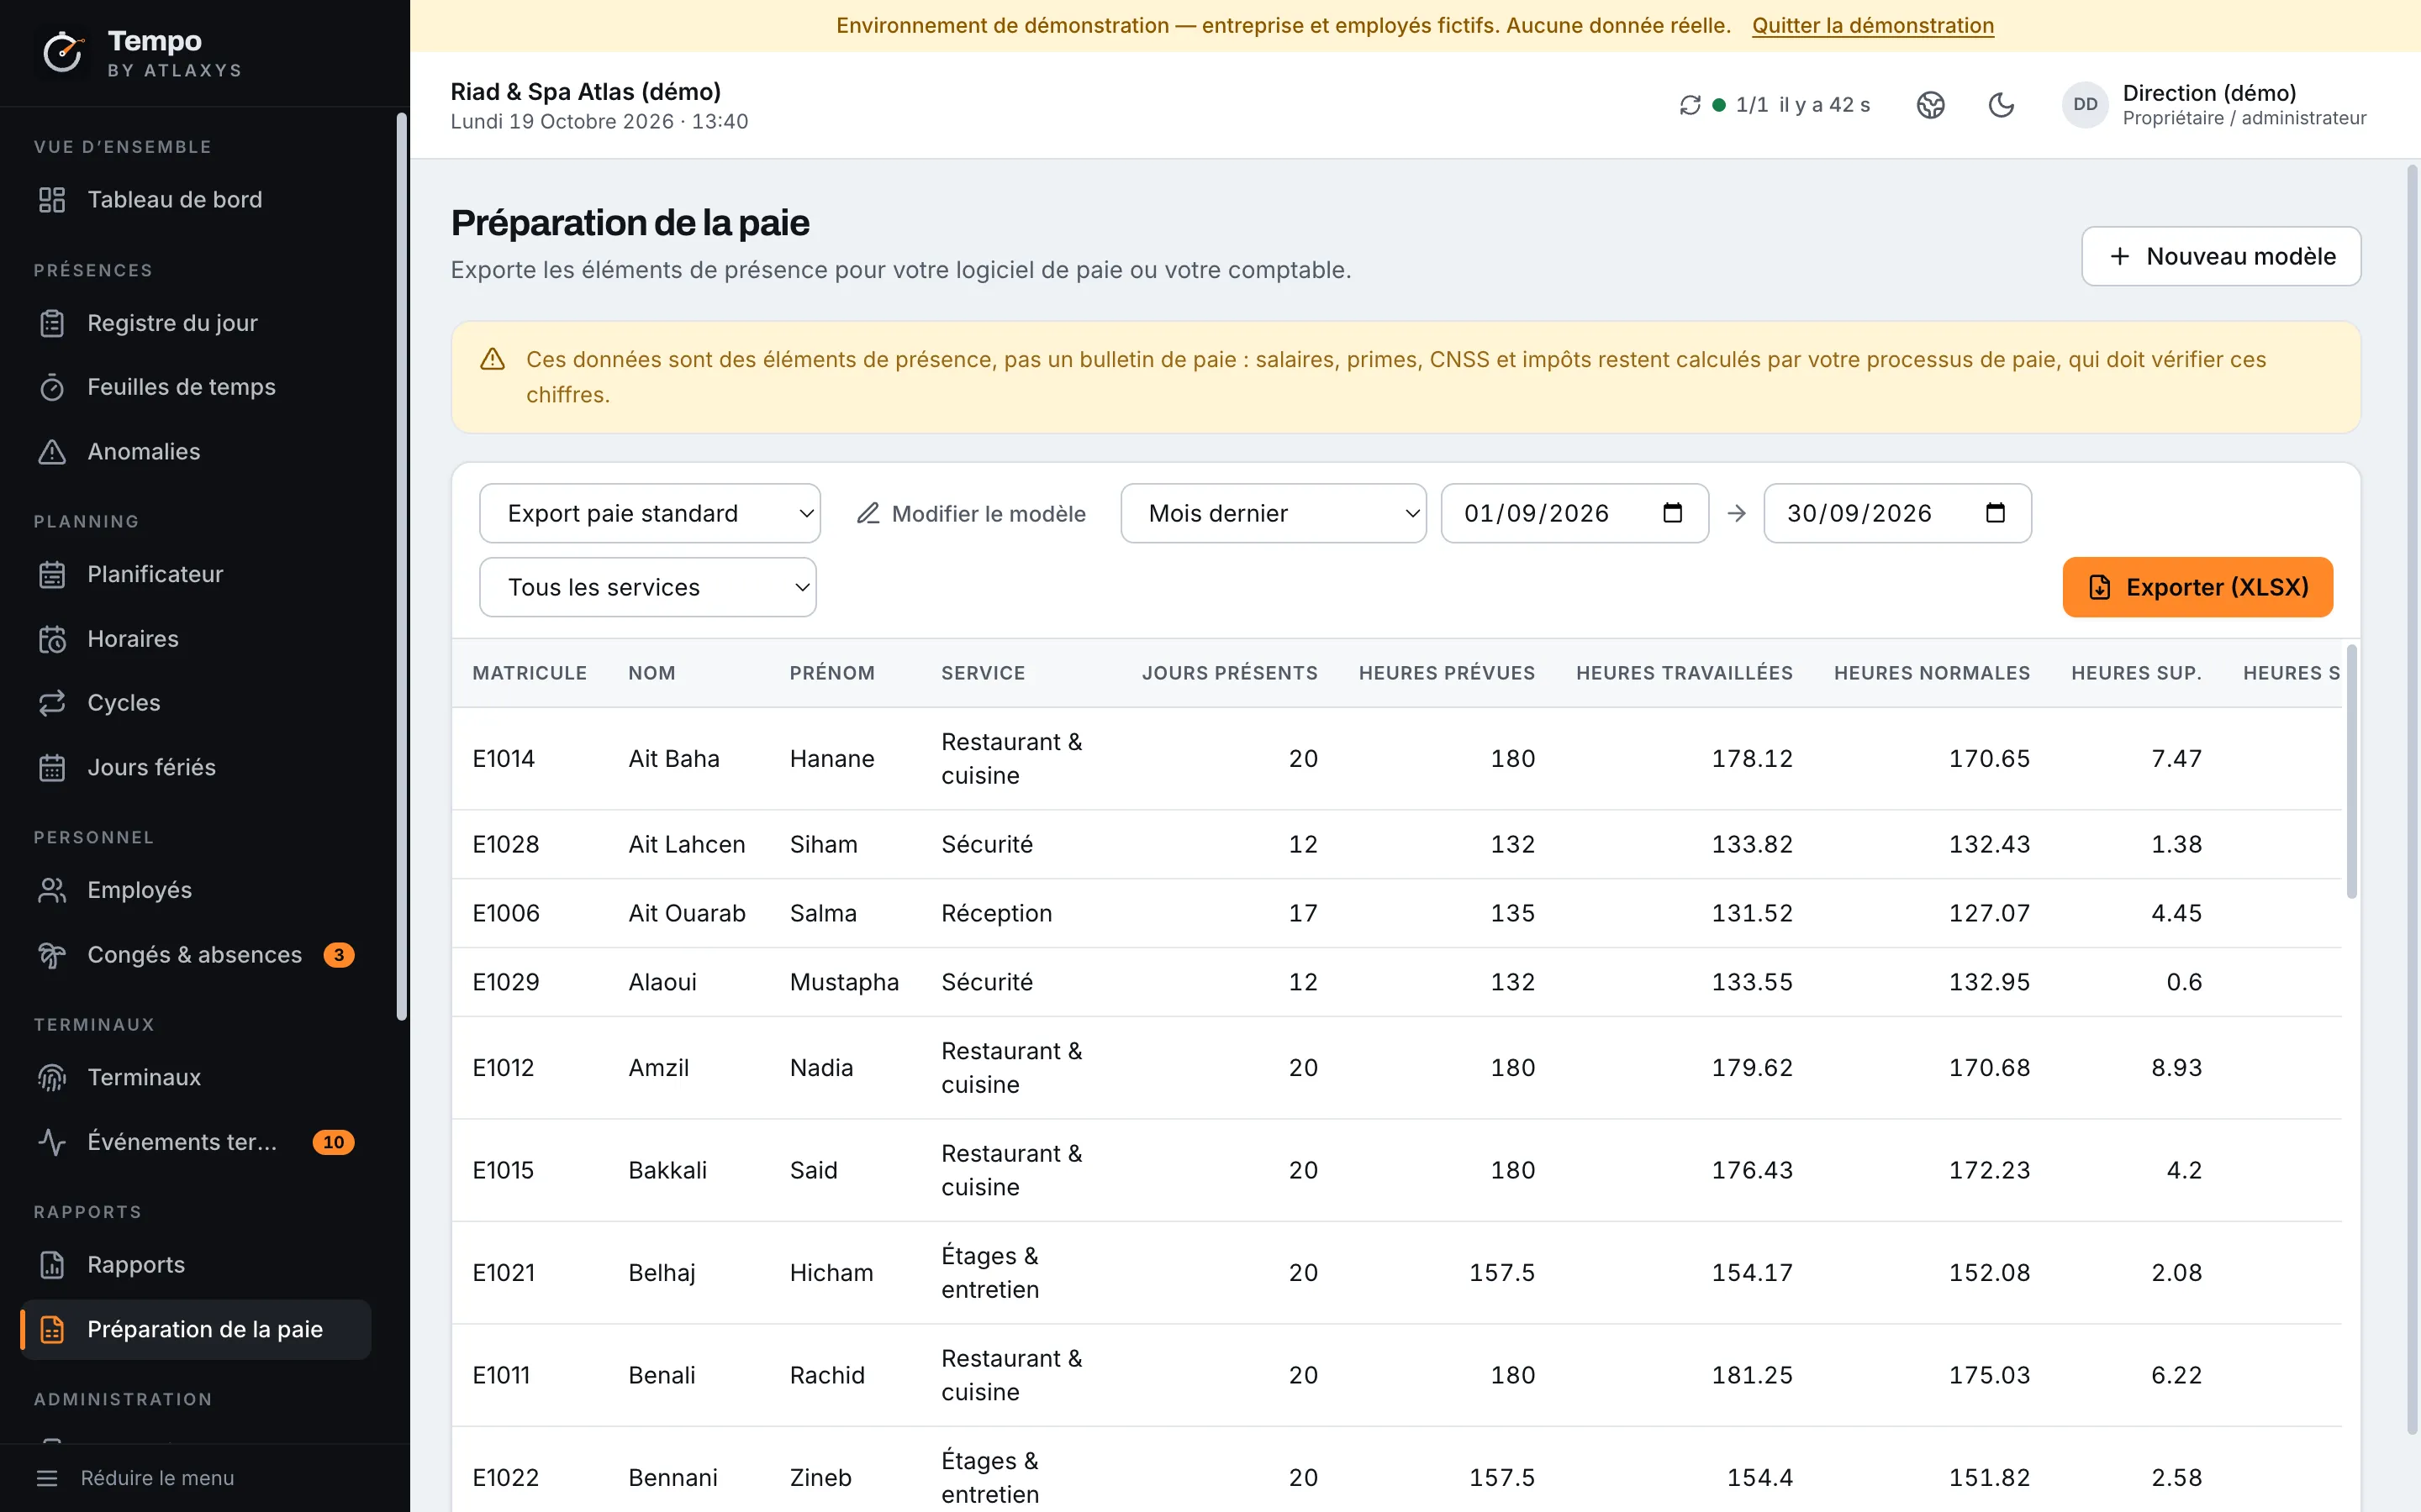Click the Cycles loop icon
The height and width of the screenshot is (1512, 2421).
click(52, 703)
